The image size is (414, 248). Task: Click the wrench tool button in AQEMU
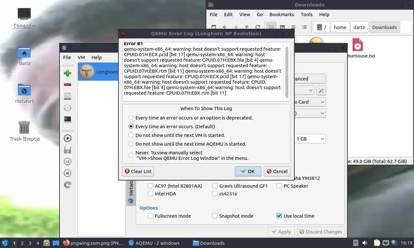(321, 90)
